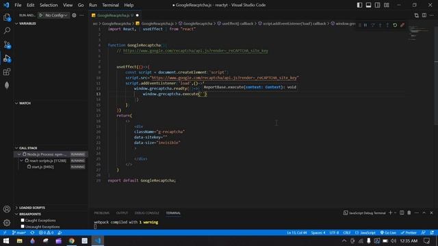Toggle Uncaught Exceptions breakpoint checkbox
438x246 pixels.
(x=23, y=226)
